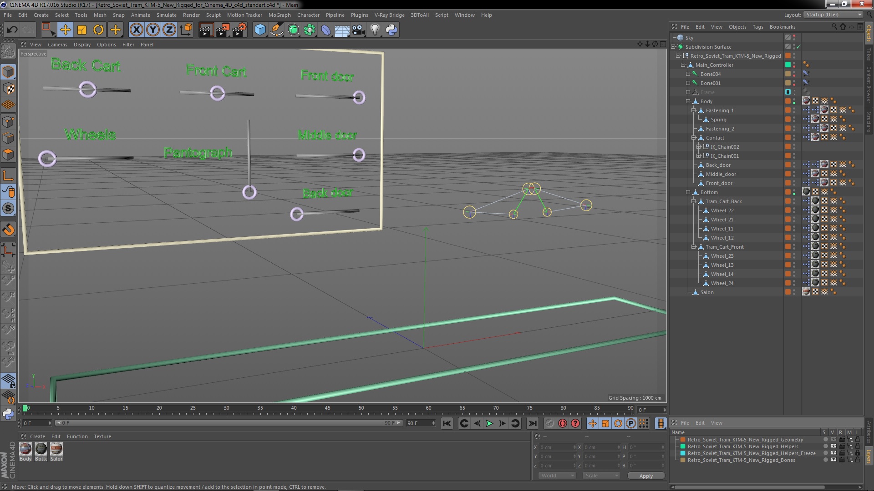Add a Camera object
This screenshot has width=874, height=491.
click(359, 30)
